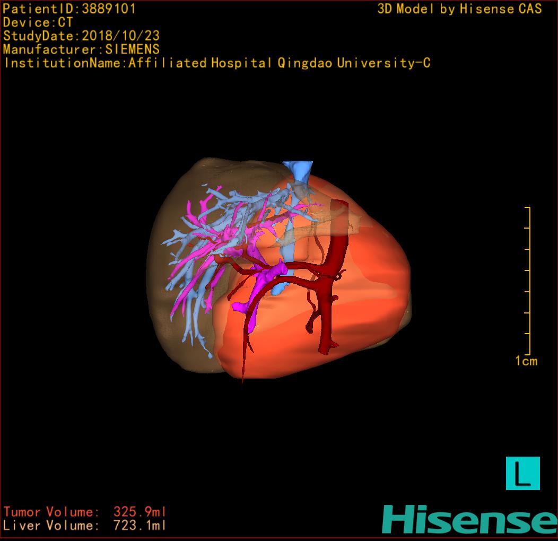The width and height of the screenshot is (558, 541).
Task: Select the '3D Model by Hisense CAS' text
Action: click(459, 8)
